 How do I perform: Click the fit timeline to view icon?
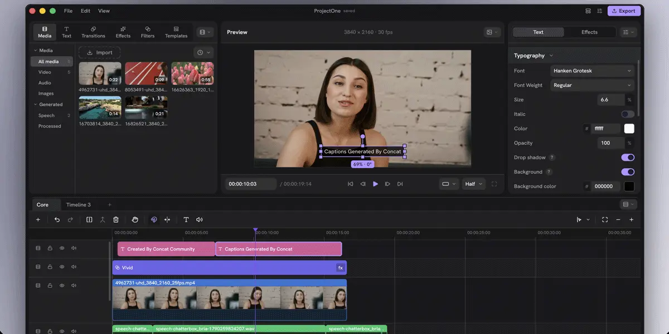(605, 220)
